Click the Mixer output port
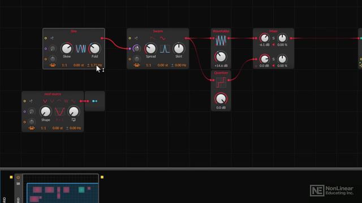The image size is (362, 203). coord(292,38)
